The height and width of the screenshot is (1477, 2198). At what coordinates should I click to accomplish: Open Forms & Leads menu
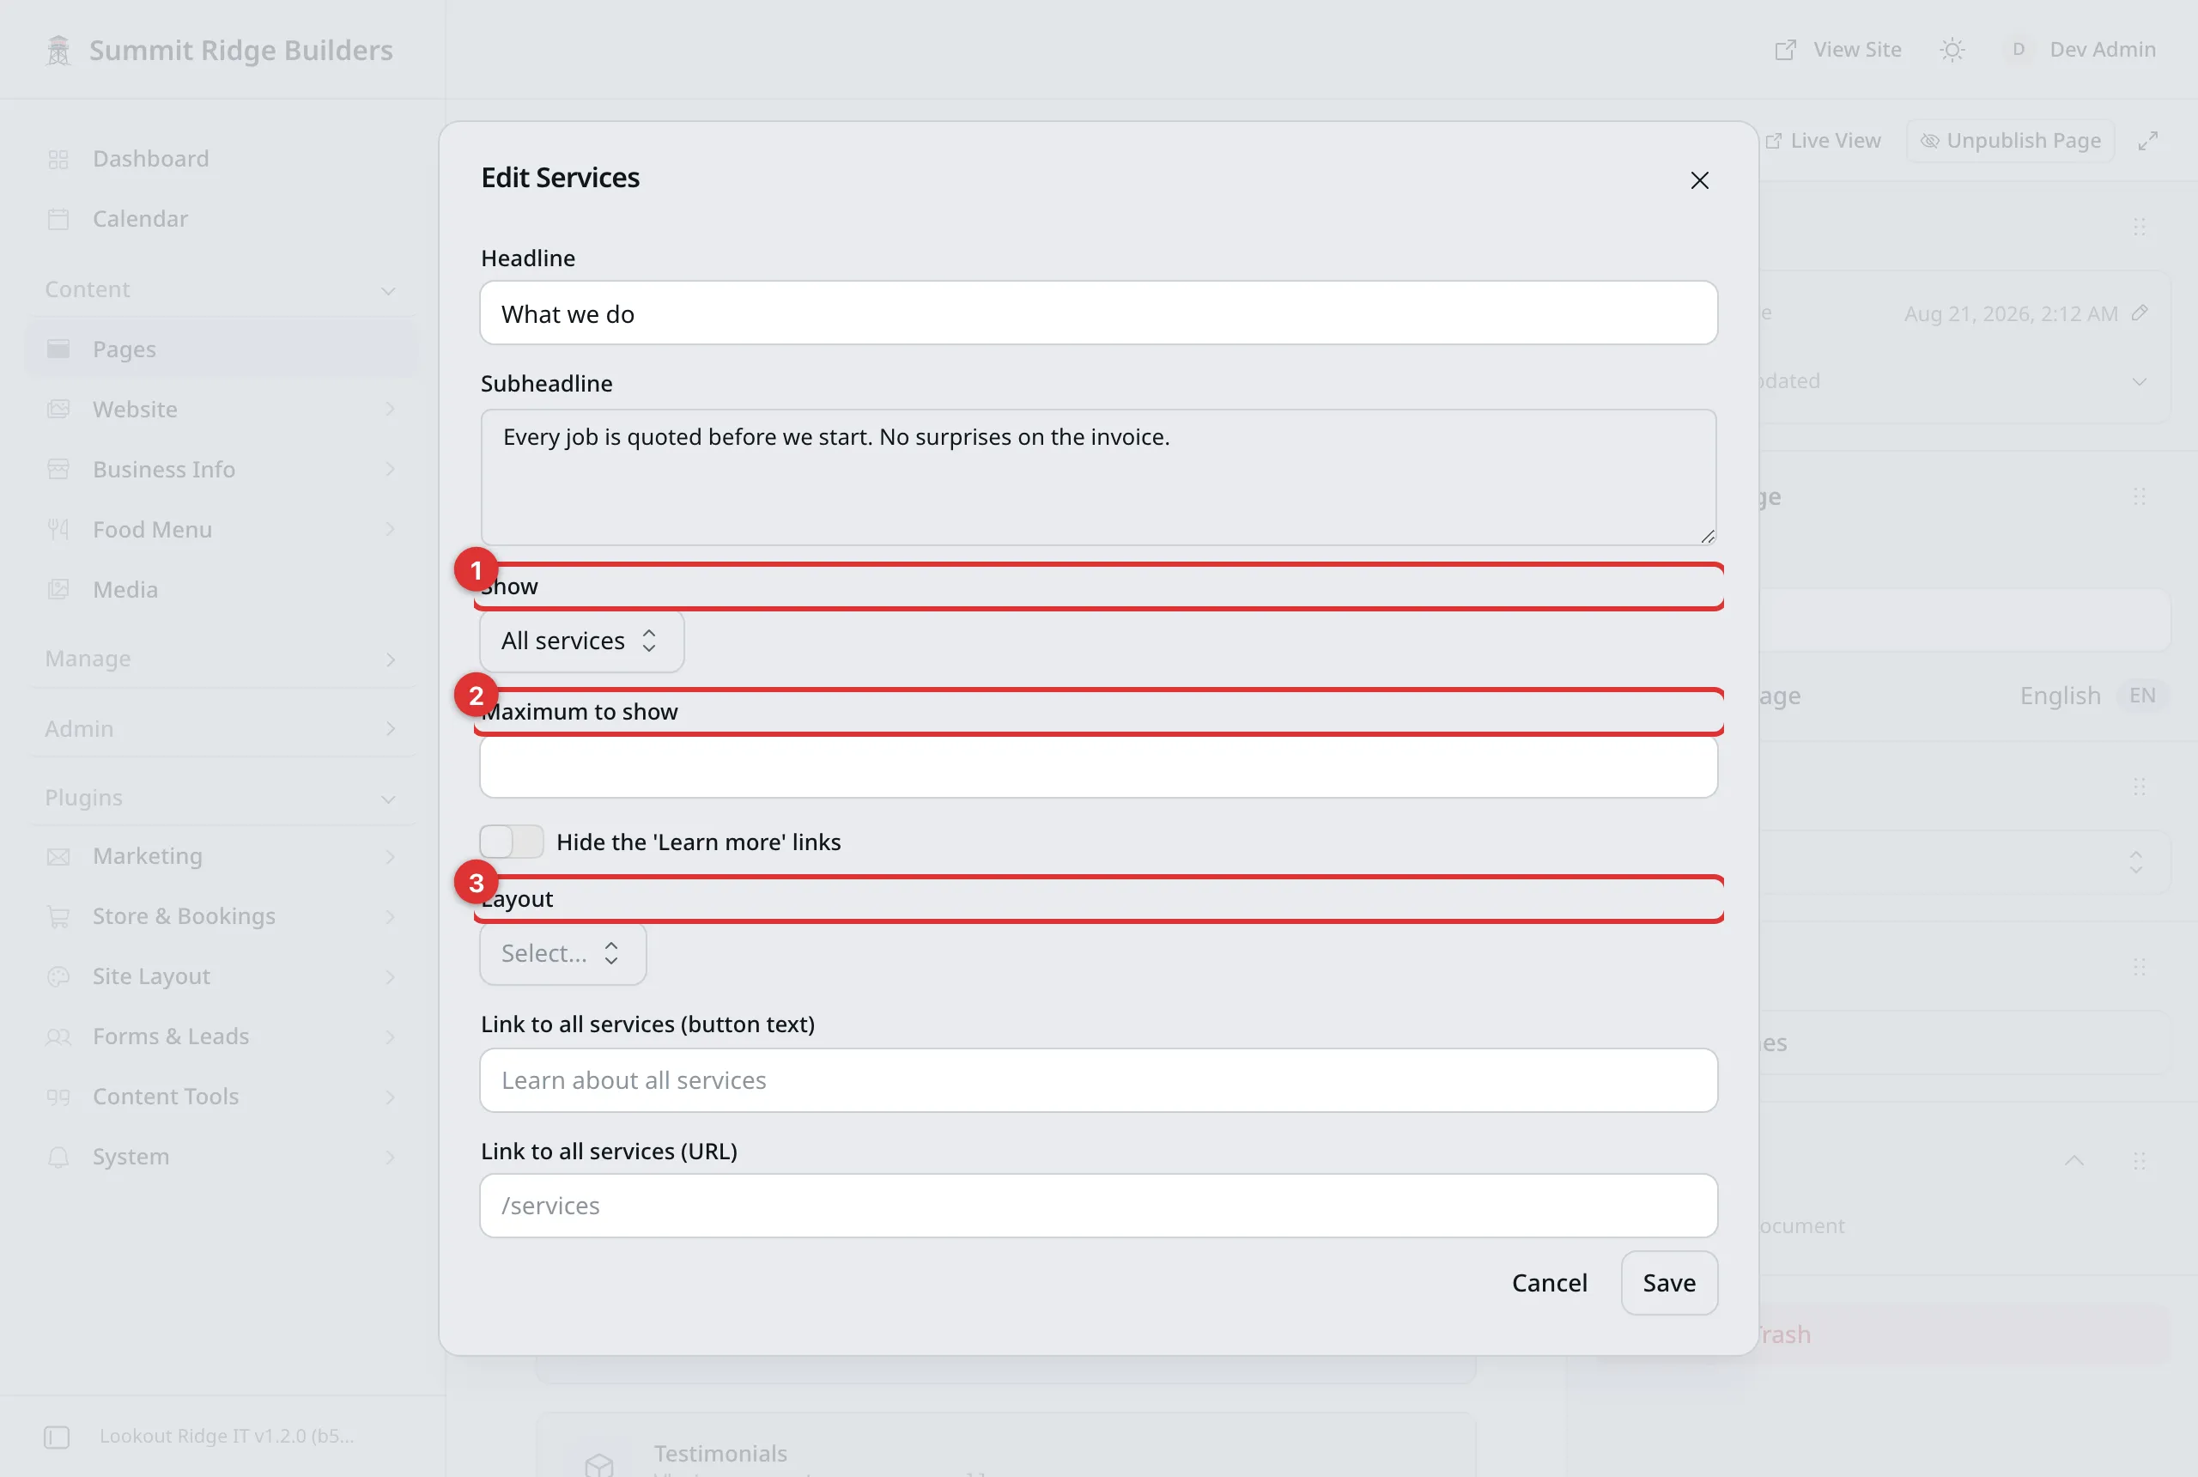tap(222, 1036)
